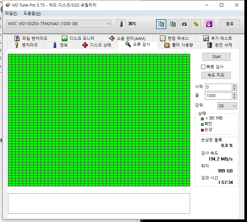
Task: Click the blue info icon for 정보
Action: (55, 45)
